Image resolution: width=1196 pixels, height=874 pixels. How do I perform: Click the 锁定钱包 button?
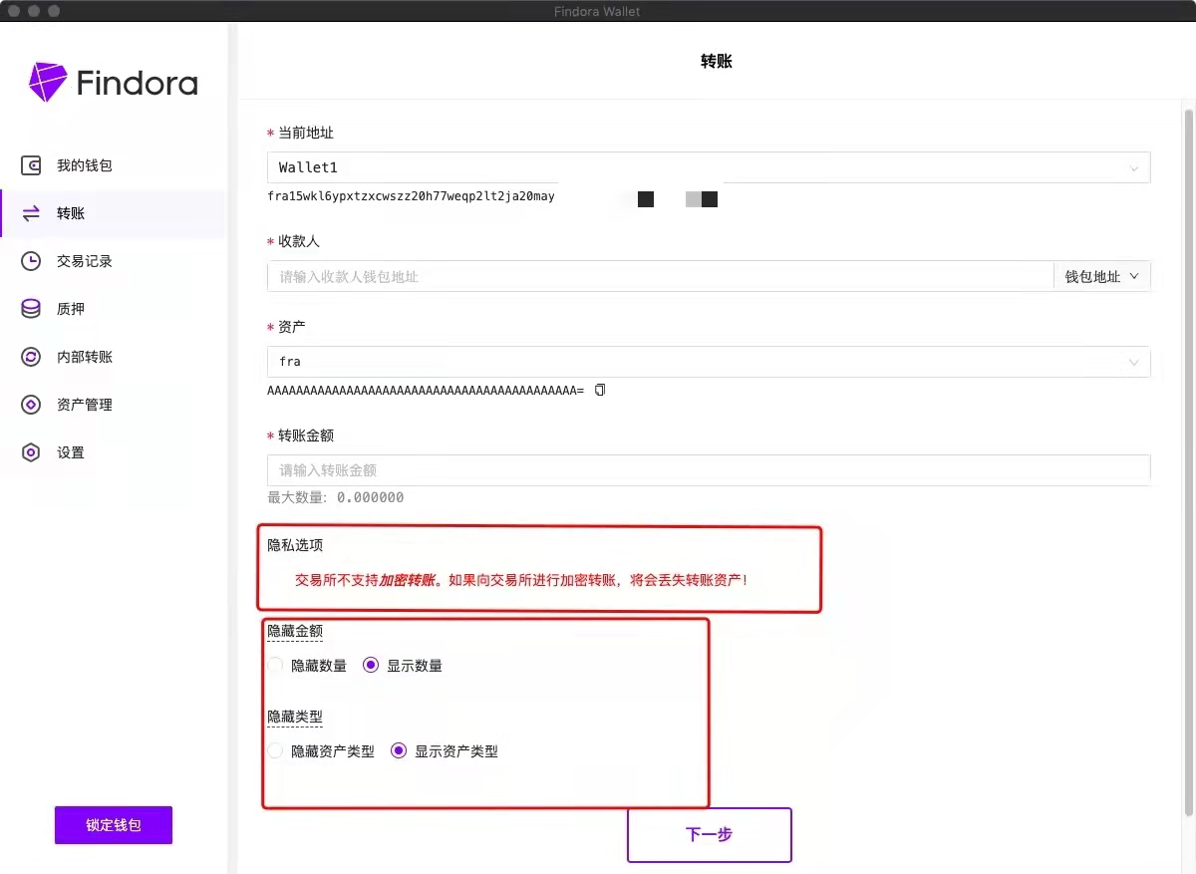[114, 825]
